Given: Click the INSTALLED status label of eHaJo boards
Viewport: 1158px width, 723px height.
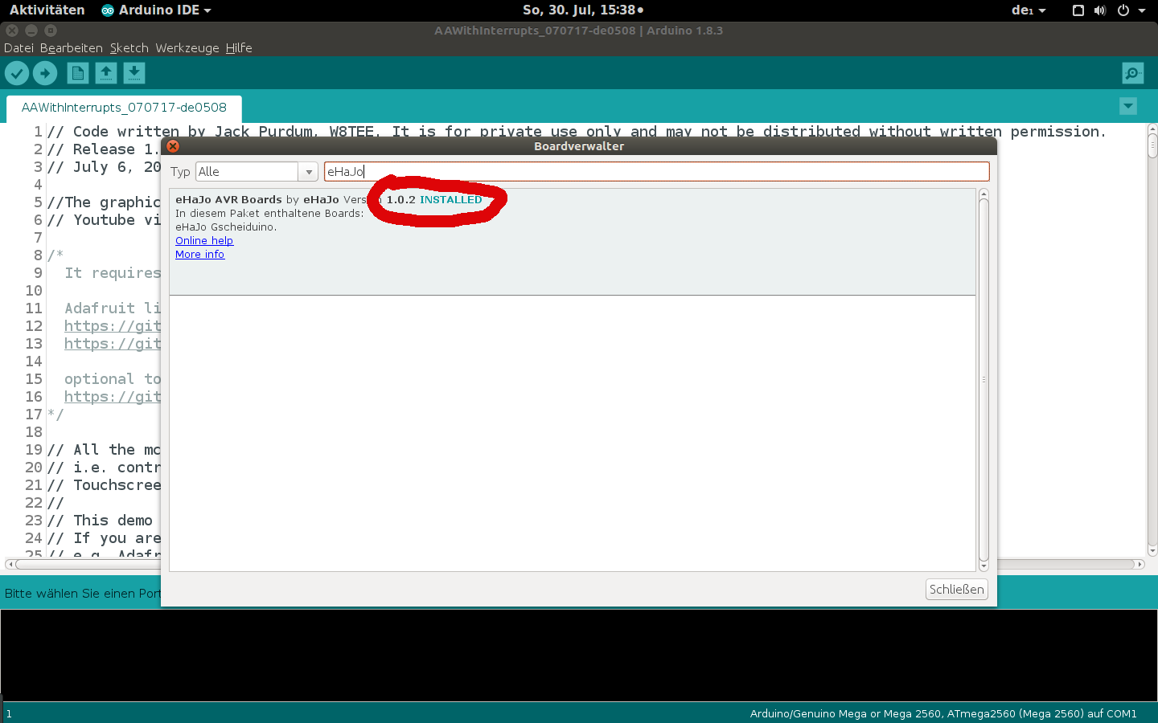Looking at the screenshot, I should (x=451, y=200).
